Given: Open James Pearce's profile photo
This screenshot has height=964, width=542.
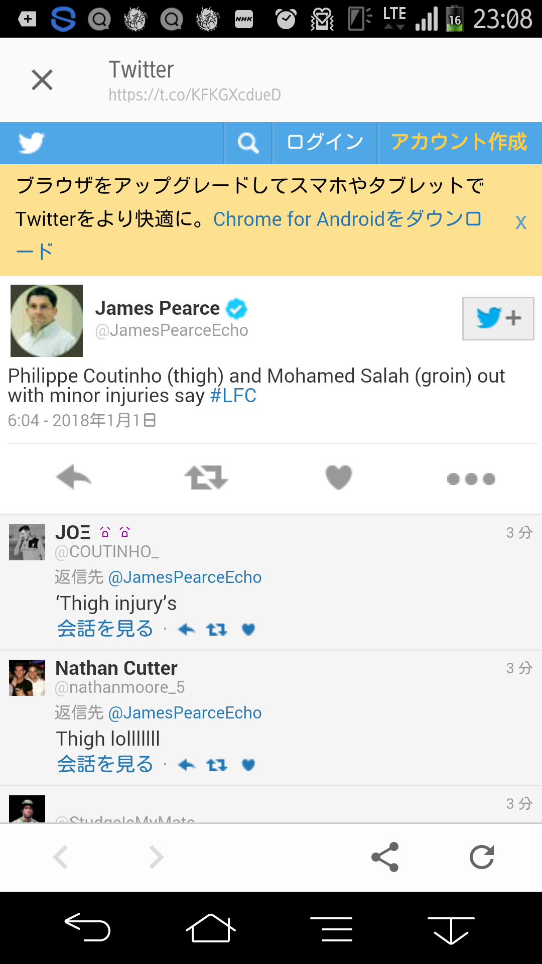Looking at the screenshot, I should coord(47,321).
